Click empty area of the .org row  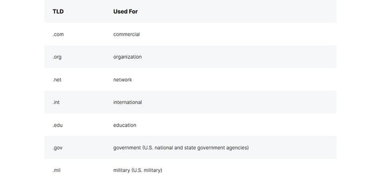(239, 57)
